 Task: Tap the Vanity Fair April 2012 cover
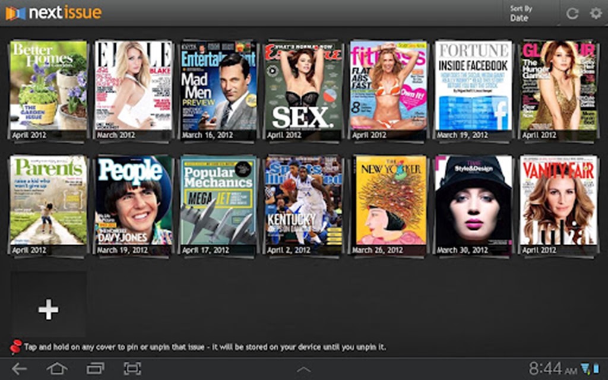[558, 201]
